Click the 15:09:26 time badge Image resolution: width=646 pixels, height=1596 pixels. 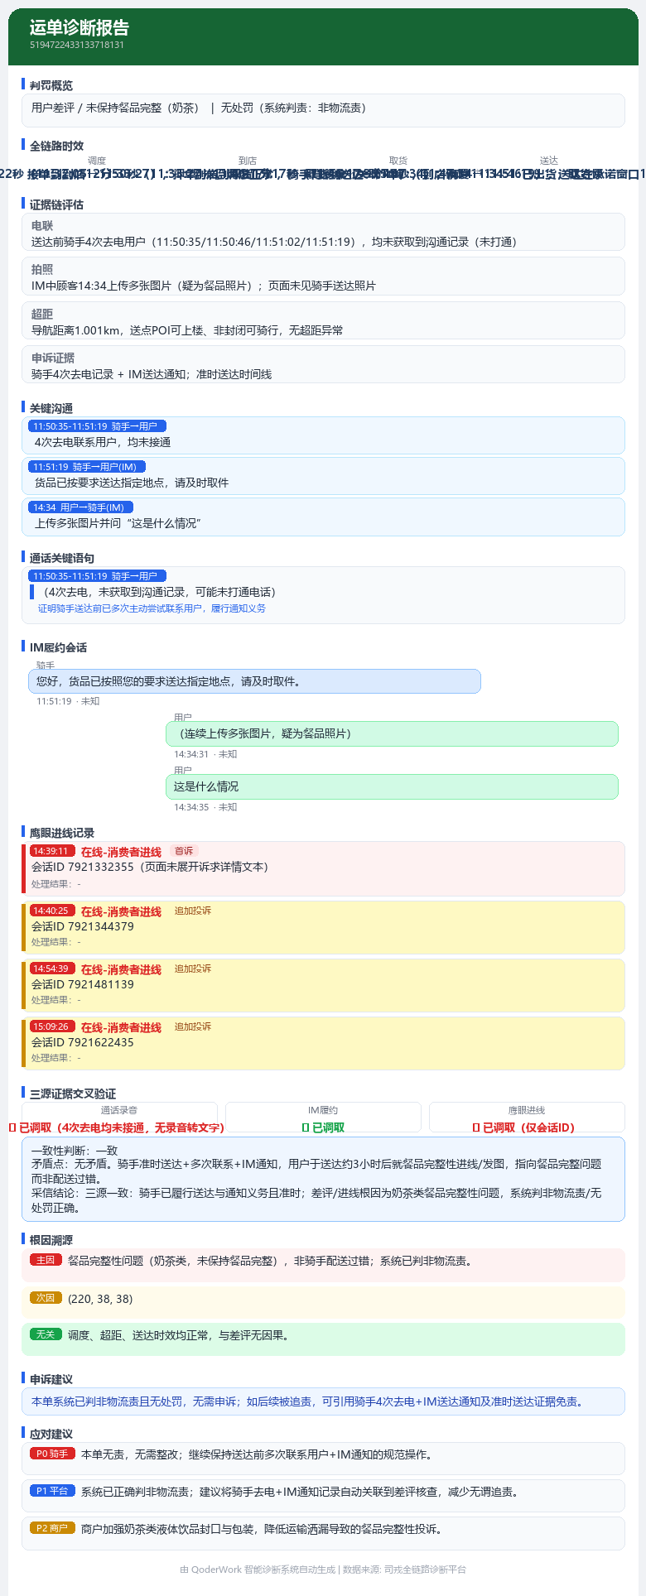click(51, 1026)
